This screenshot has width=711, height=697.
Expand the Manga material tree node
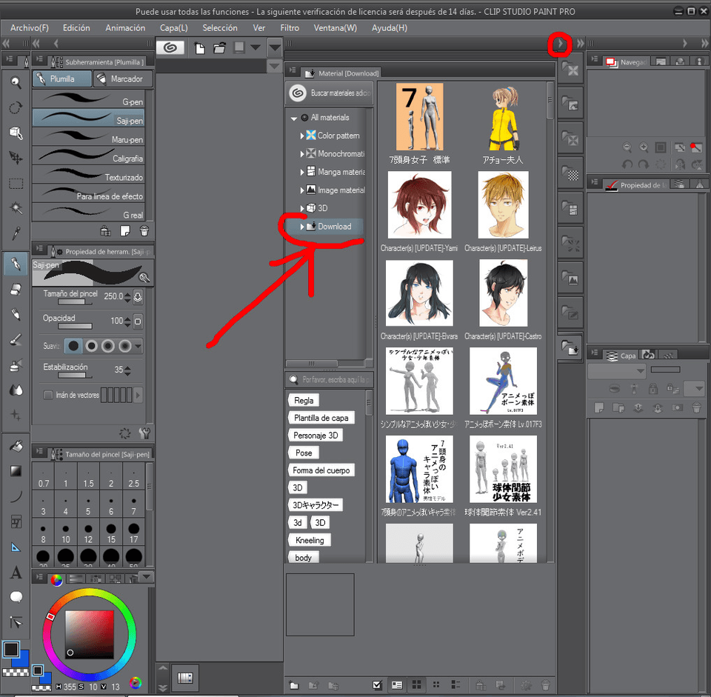point(302,172)
